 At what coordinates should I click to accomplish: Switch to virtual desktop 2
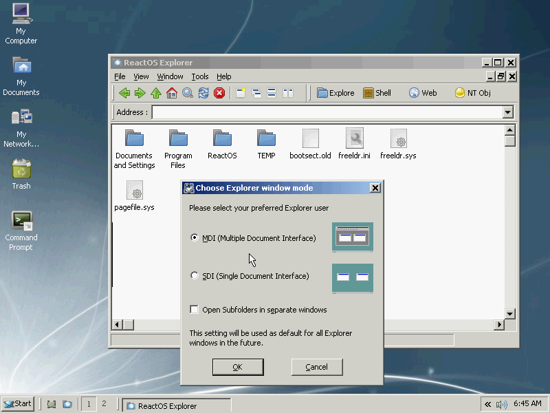pyautogui.click(x=104, y=404)
